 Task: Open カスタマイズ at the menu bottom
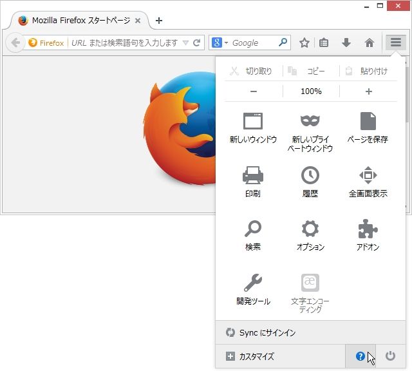280,356
